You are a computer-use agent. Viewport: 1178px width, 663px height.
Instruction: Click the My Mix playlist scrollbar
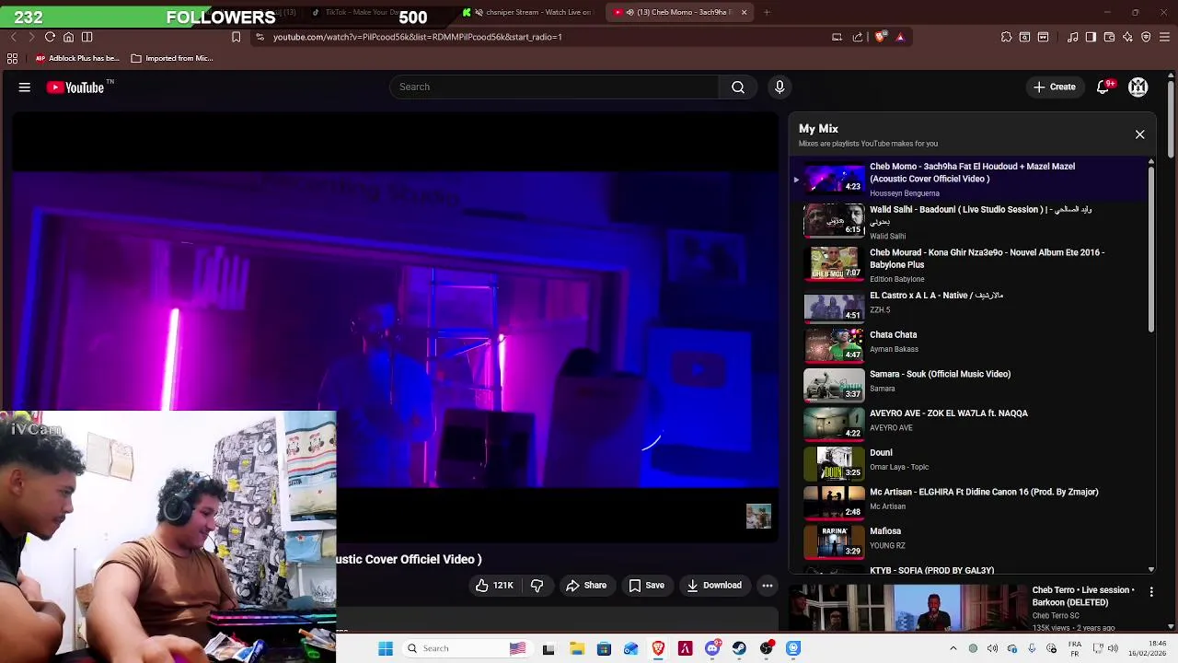pos(1150,249)
